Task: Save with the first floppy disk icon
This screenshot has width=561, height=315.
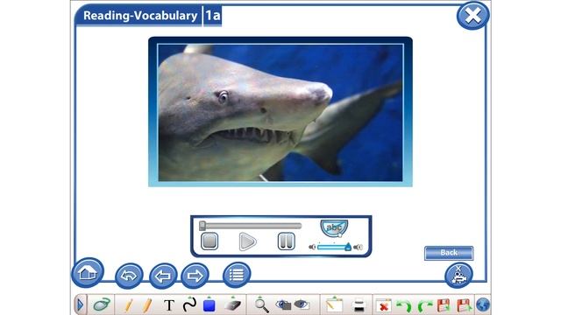Action: click(444, 305)
